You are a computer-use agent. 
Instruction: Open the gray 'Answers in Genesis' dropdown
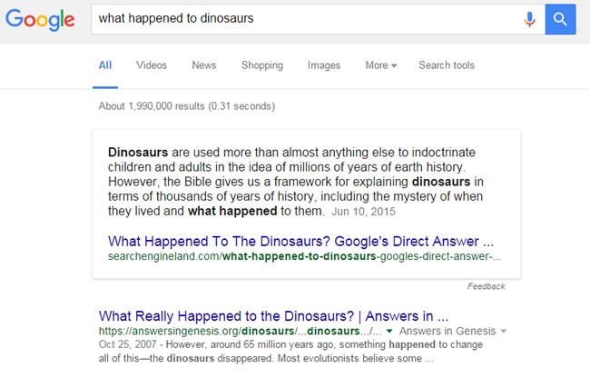pyautogui.click(x=504, y=332)
